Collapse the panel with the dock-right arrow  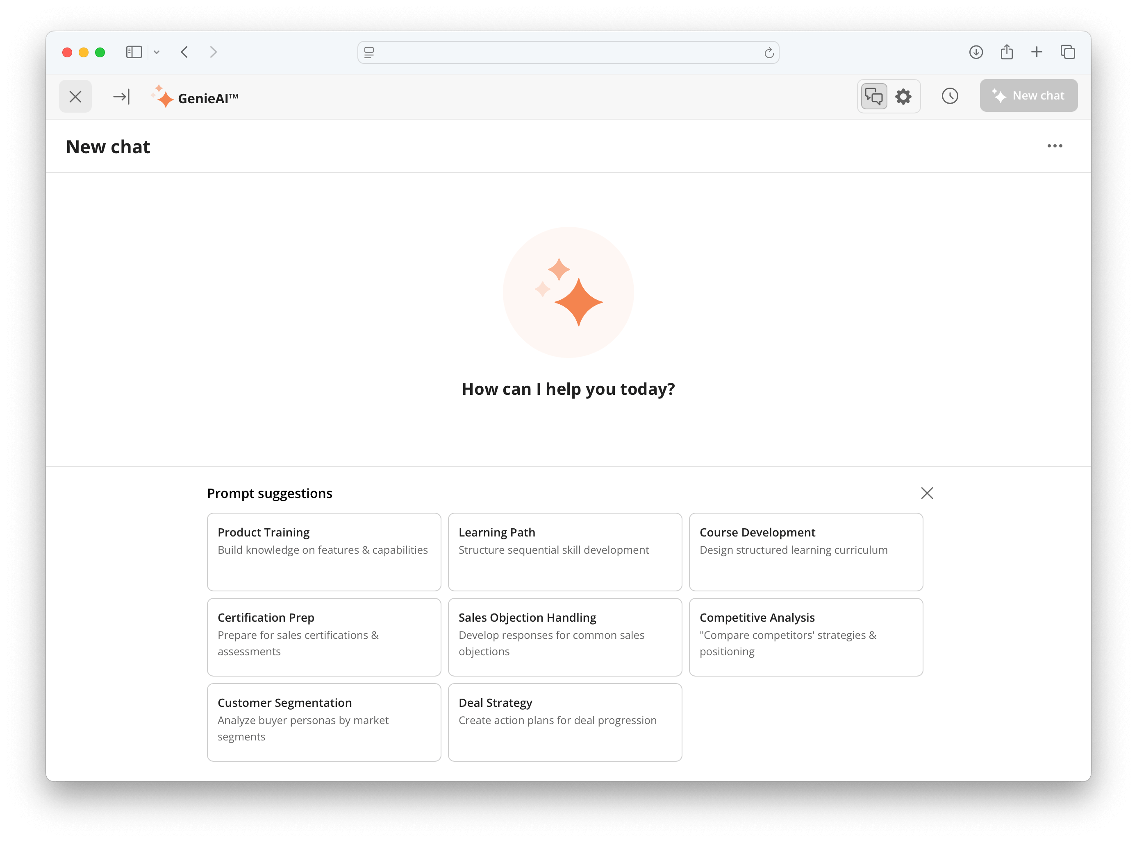(122, 96)
